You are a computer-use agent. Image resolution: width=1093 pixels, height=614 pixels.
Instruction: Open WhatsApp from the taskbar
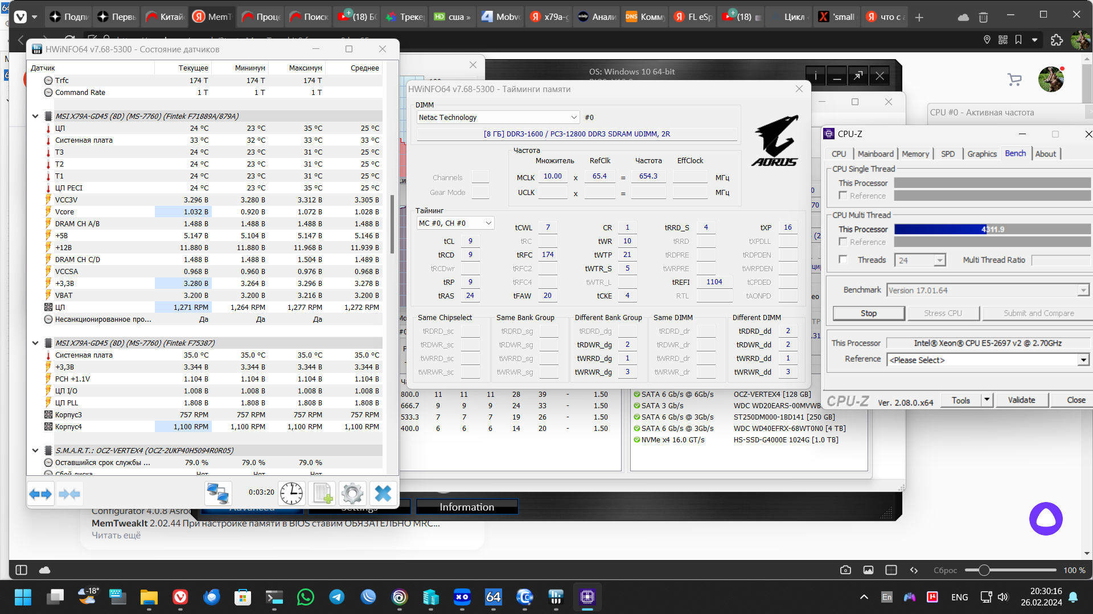(x=306, y=597)
